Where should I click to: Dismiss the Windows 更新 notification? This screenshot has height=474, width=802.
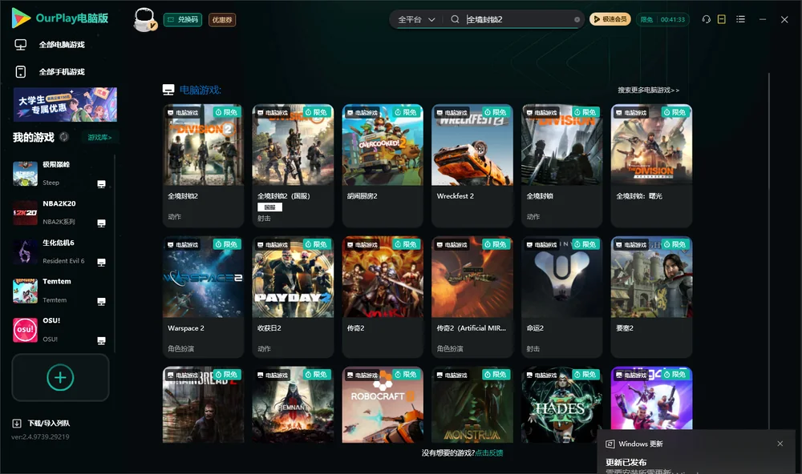click(780, 444)
